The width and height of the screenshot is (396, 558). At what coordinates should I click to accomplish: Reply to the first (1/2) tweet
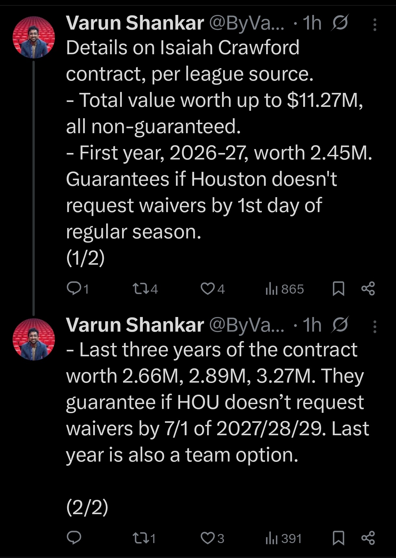[78, 288]
